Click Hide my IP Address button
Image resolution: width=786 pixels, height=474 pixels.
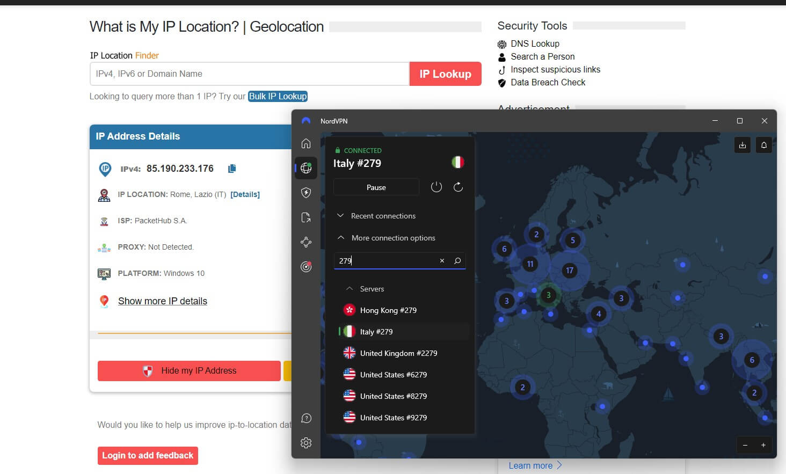(x=189, y=371)
